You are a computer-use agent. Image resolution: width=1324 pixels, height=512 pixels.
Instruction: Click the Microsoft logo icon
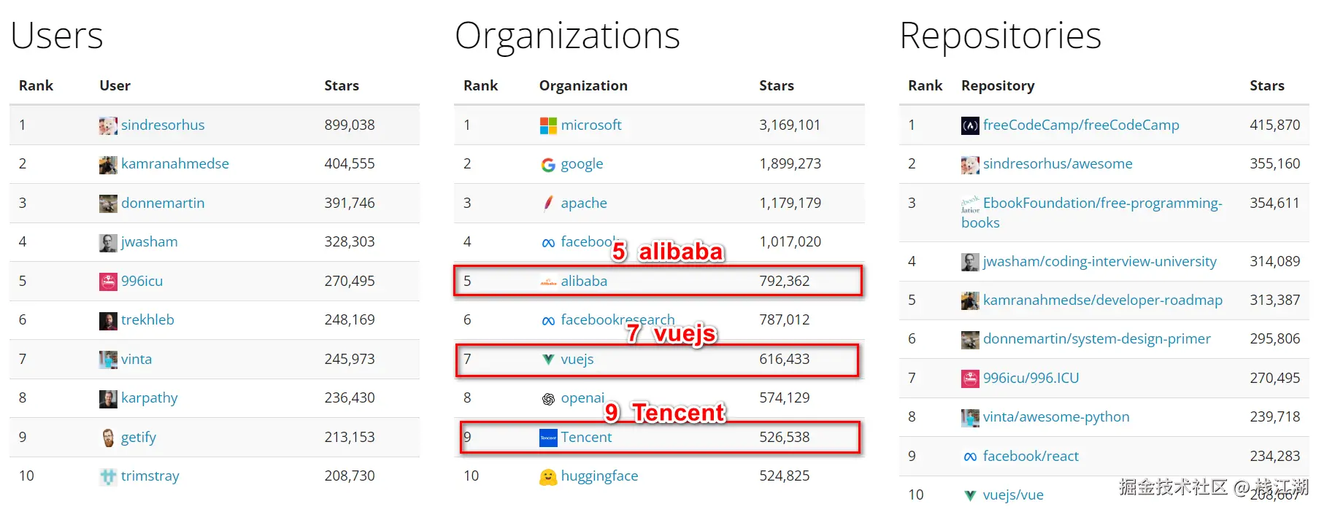(x=548, y=125)
